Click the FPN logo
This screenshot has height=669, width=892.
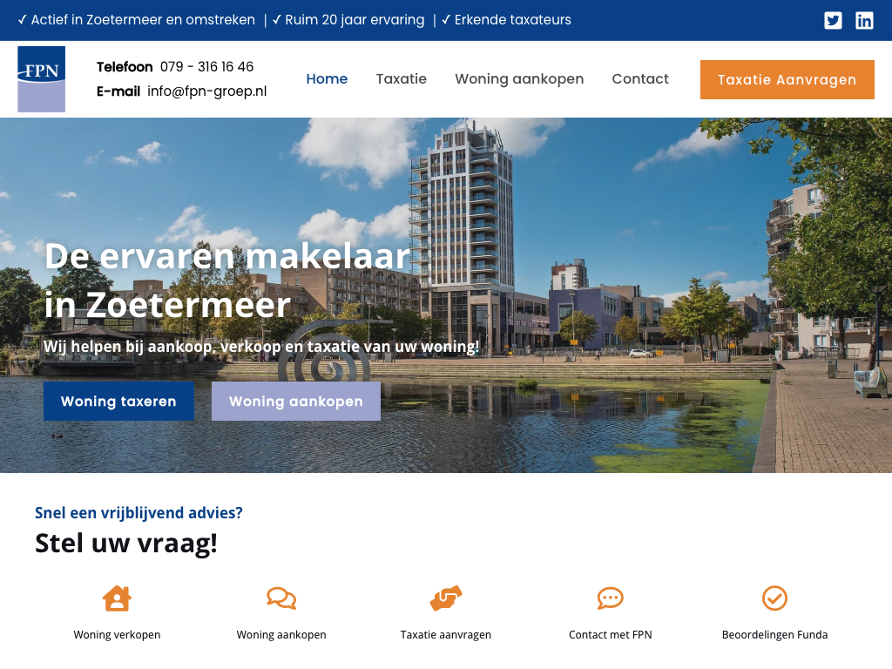(x=42, y=79)
